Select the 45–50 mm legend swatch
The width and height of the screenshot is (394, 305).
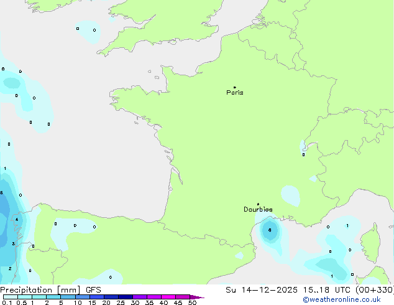pos(183,297)
